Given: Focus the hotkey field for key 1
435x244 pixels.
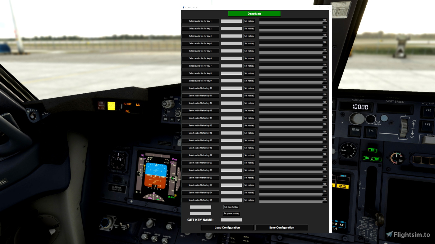Looking at the screenshot, I should pos(231,21).
